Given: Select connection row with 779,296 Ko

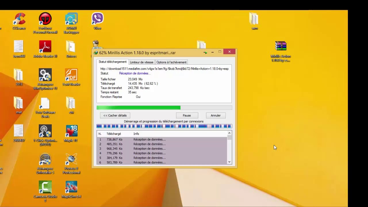Looking at the screenshot, I should [162, 153].
